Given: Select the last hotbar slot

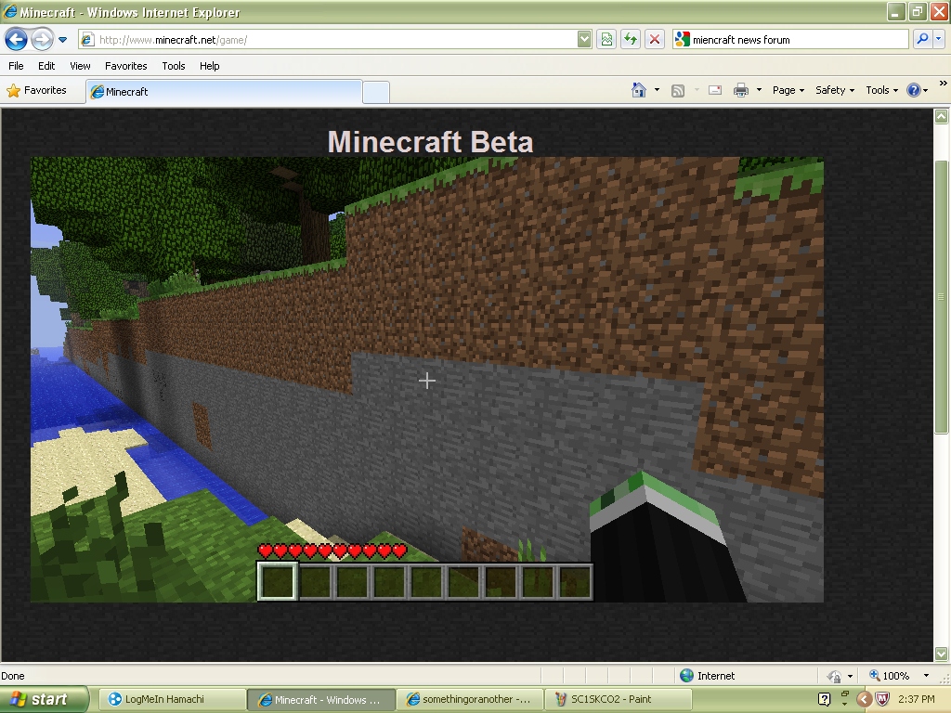Looking at the screenshot, I should coord(574,581).
